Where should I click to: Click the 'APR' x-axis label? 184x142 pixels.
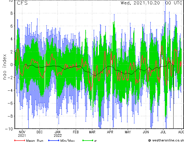(110, 132)
